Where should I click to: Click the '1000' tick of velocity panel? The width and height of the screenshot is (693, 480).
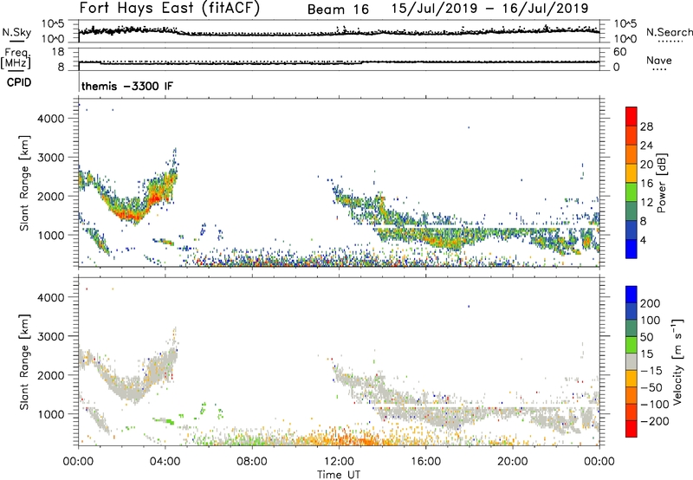click(x=51, y=414)
